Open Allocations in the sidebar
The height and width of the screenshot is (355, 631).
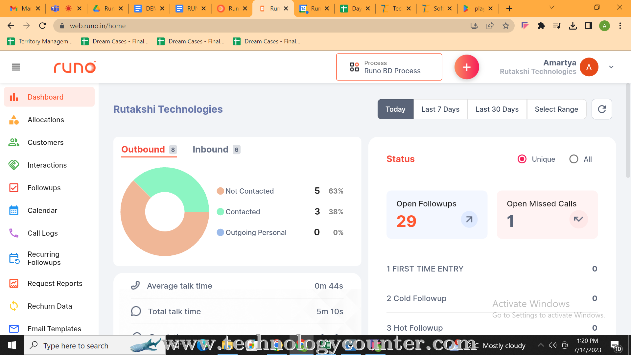click(49, 120)
